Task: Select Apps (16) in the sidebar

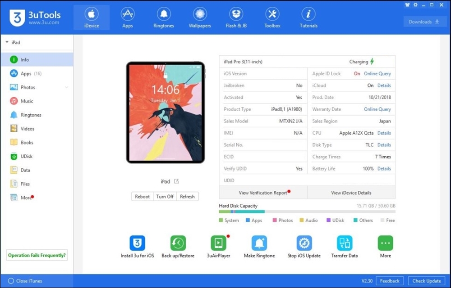Action: 37,73
